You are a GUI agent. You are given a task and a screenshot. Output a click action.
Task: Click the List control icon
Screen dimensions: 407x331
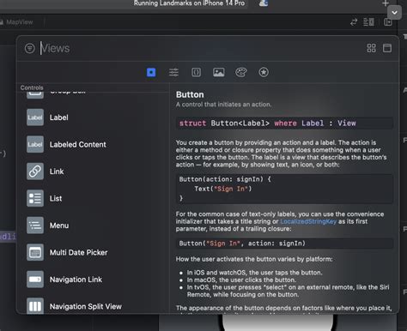click(x=35, y=198)
